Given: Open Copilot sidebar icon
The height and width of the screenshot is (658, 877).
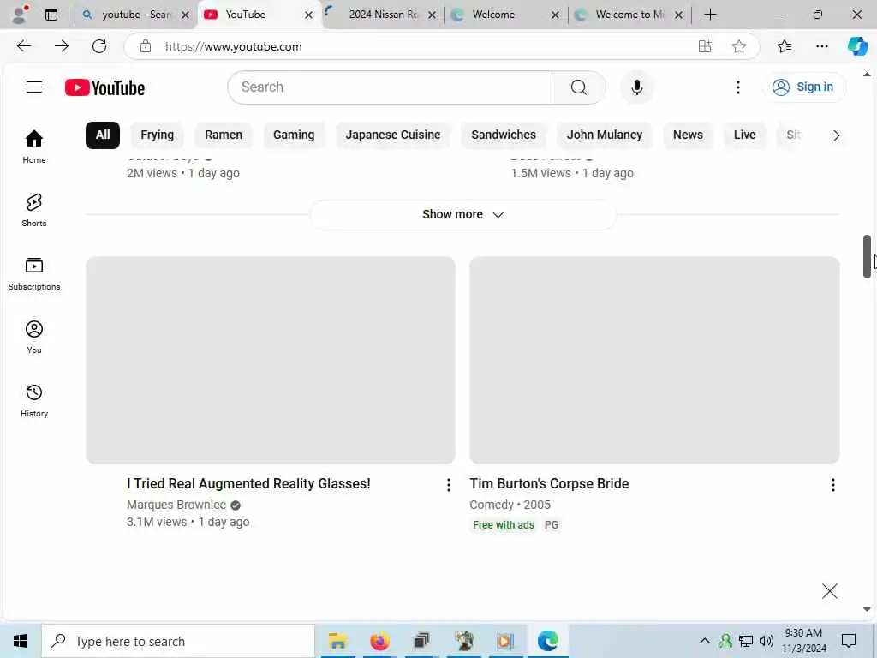Looking at the screenshot, I should point(856,46).
